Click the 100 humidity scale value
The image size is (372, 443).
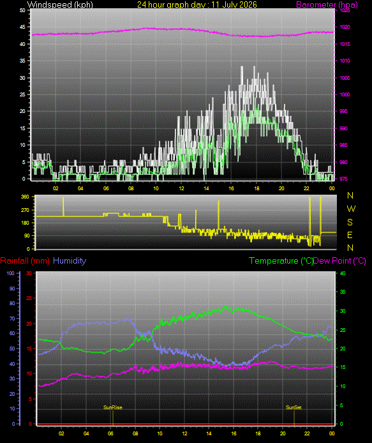[x=10, y=273]
